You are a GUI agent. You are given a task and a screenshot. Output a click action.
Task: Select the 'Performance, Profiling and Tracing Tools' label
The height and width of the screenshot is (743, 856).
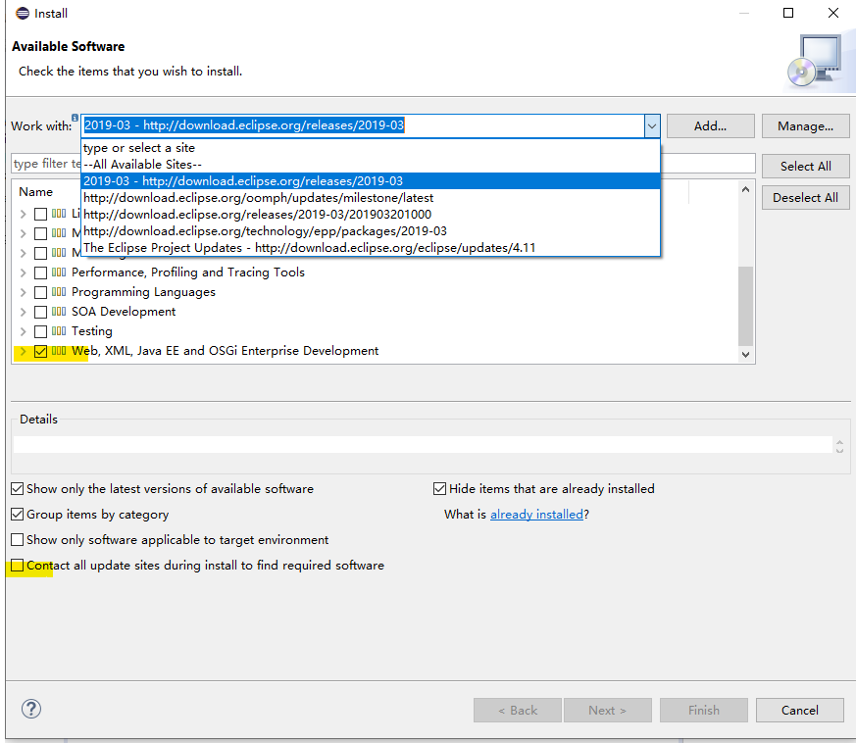(x=188, y=272)
